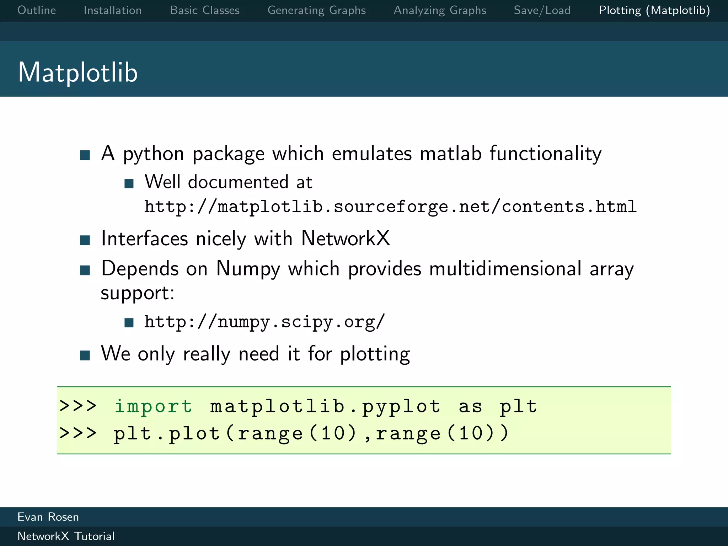Viewport: 728px width, 546px height.
Task: Click the 'Depends on Numpy' bullet text
Action: tap(367, 269)
